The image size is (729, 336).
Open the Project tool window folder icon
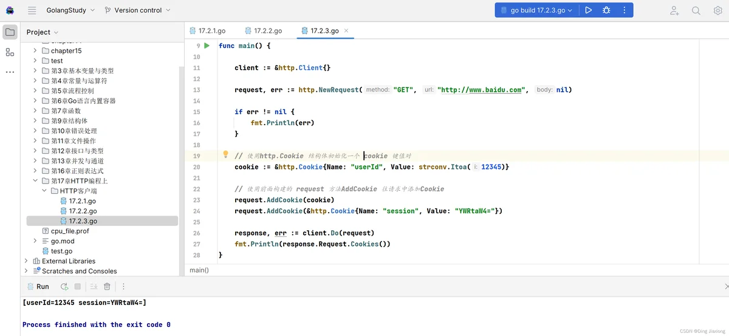pyautogui.click(x=10, y=32)
